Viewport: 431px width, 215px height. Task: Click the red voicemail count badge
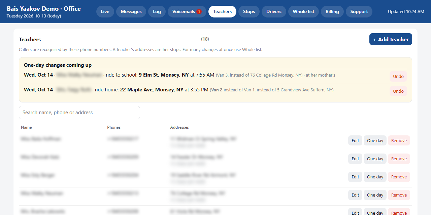(x=199, y=12)
